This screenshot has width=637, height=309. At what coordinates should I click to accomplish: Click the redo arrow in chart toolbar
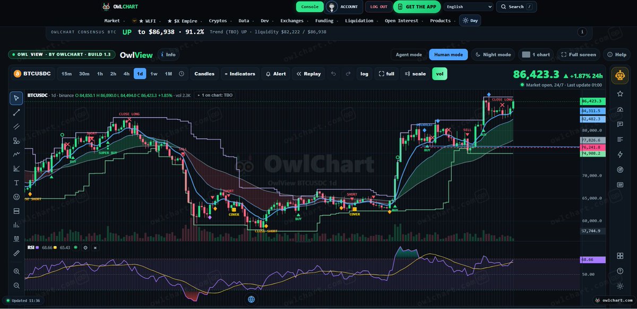point(348,74)
